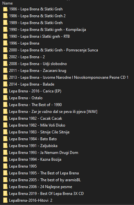Click folder icon next to 1996 - Lepa Brena
Image resolution: width=134 pixels, height=205 pixels.
pos(5,43)
